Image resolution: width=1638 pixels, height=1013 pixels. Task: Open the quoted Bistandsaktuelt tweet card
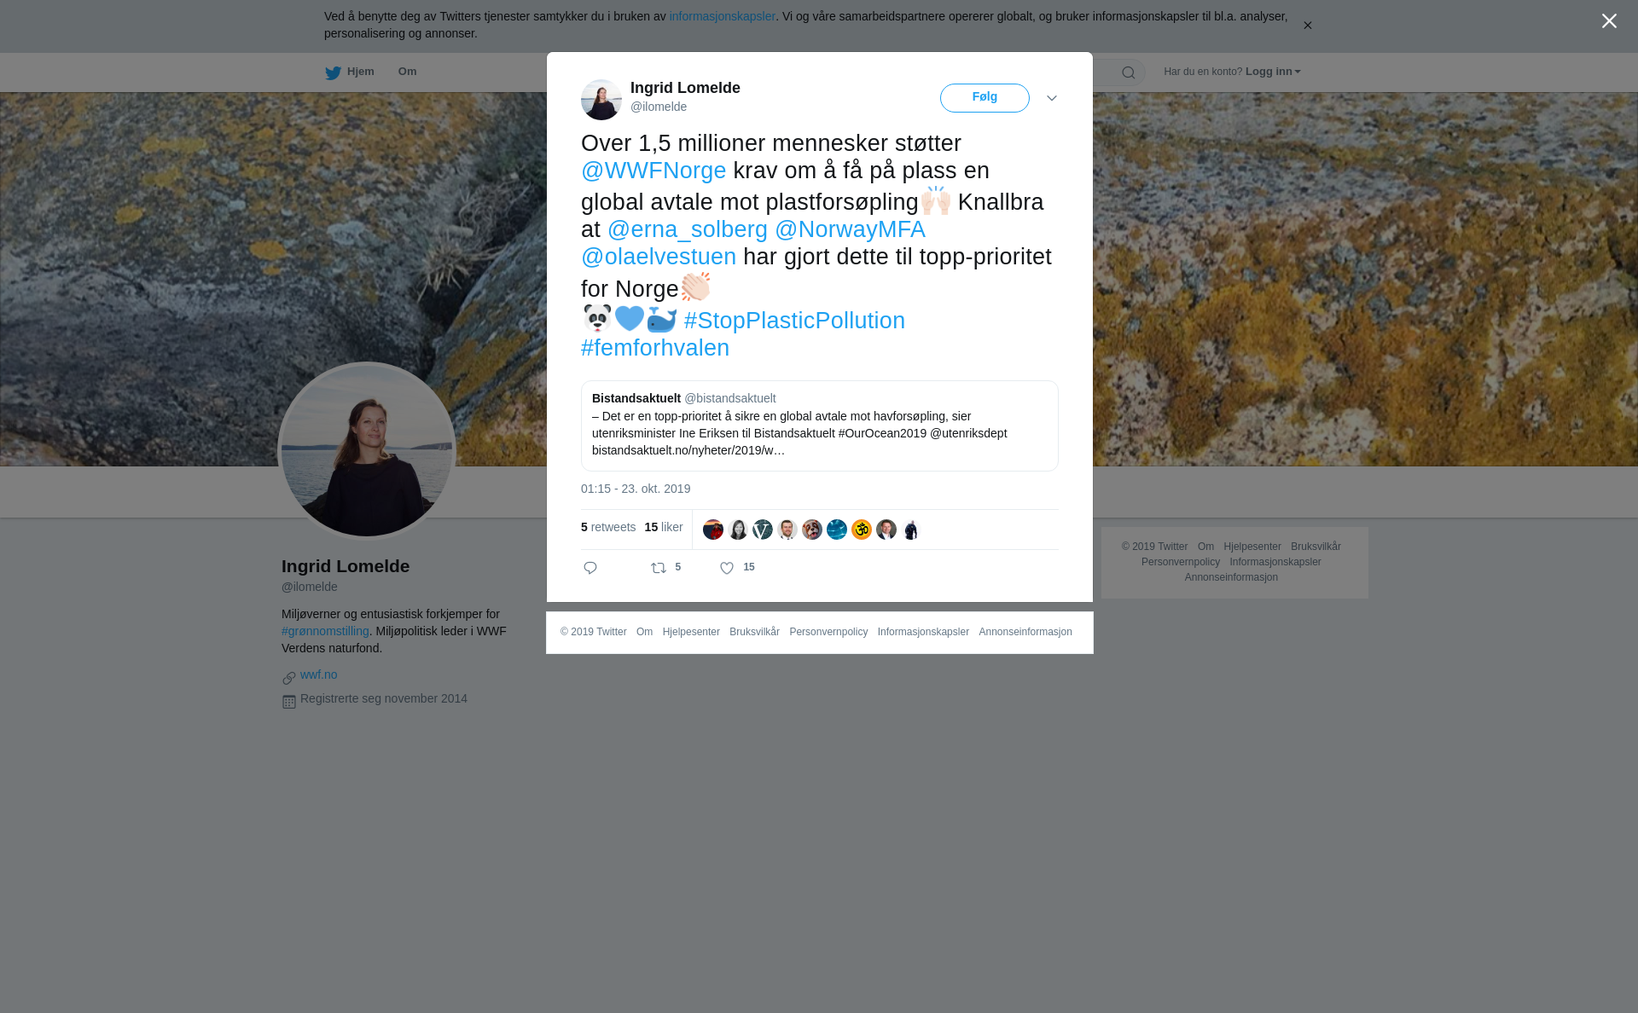coord(820,425)
